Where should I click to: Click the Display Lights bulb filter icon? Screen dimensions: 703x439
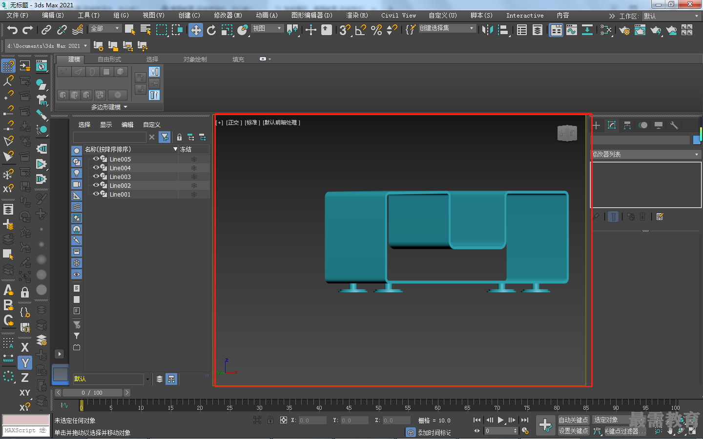point(77,173)
